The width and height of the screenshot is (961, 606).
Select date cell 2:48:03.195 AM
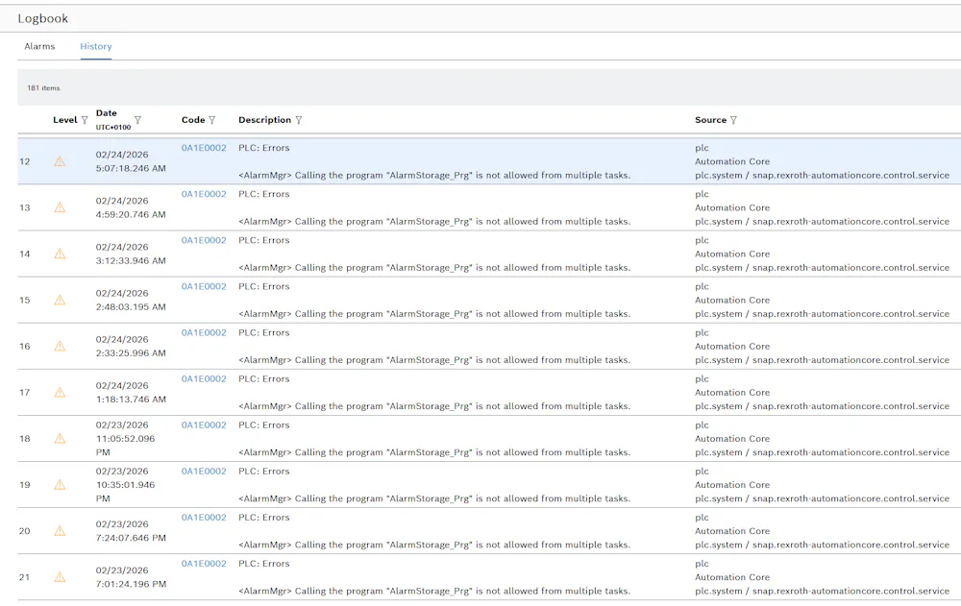(x=131, y=301)
